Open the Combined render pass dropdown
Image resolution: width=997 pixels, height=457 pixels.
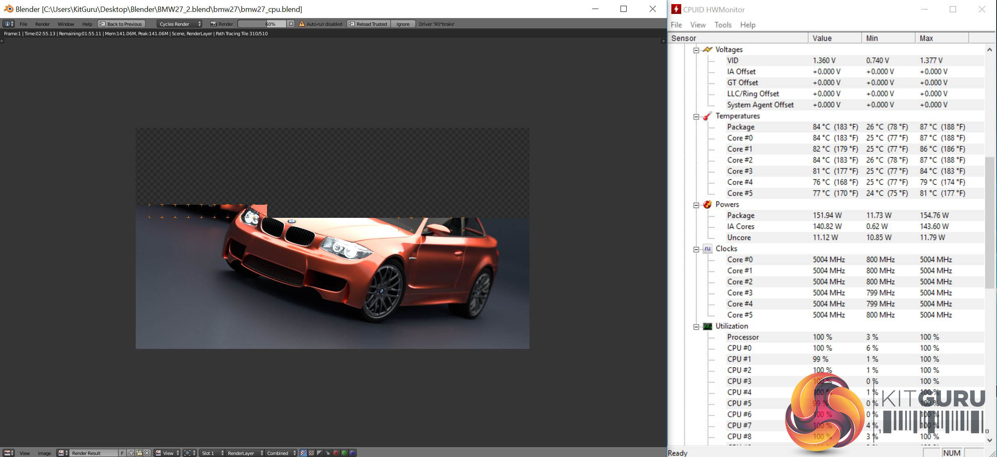(x=281, y=453)
